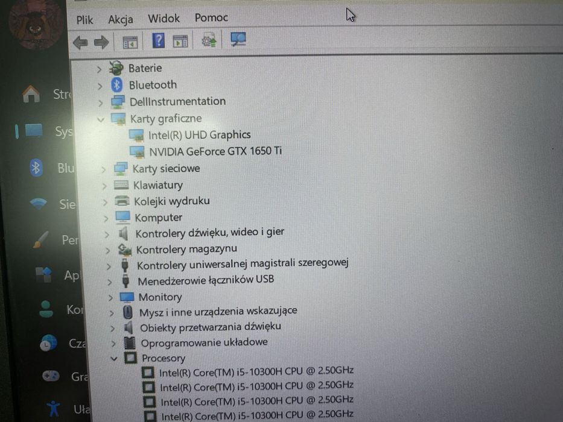The height and width of the screenshot is (422, 563).
Task: Expand the Klawiatury category
Action: [104, 186]
